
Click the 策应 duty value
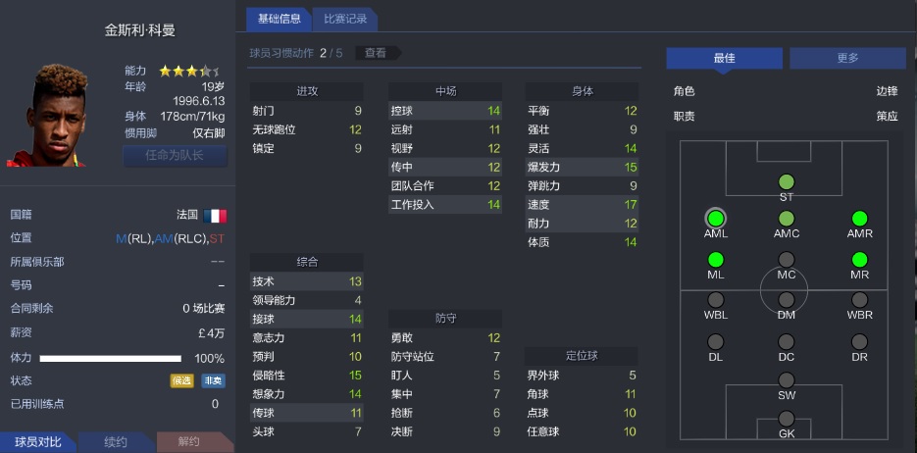tap(887, 117)
